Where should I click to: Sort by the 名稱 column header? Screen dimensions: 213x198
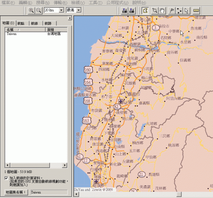25,30
